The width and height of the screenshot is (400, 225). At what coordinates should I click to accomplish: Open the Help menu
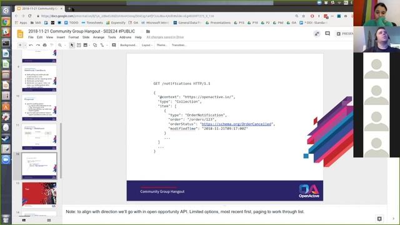[138, 37]
